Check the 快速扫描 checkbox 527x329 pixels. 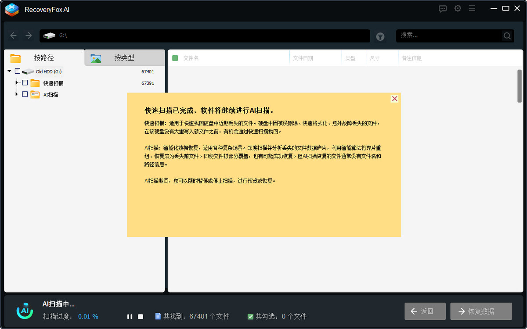[25, 82]
